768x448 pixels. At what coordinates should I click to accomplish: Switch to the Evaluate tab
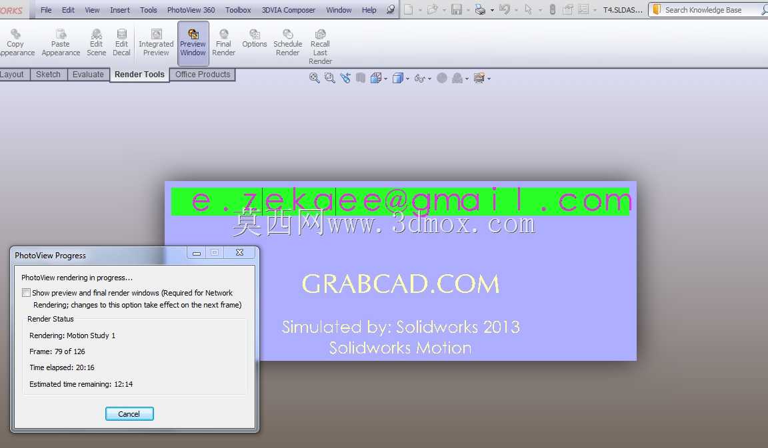click(x=88, y=75)
